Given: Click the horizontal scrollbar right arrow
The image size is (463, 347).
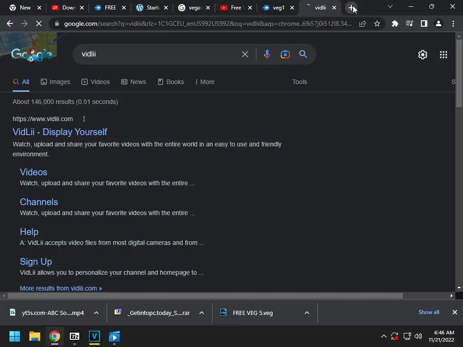Looking at the screenshot, I should click(x=452, y=295).
